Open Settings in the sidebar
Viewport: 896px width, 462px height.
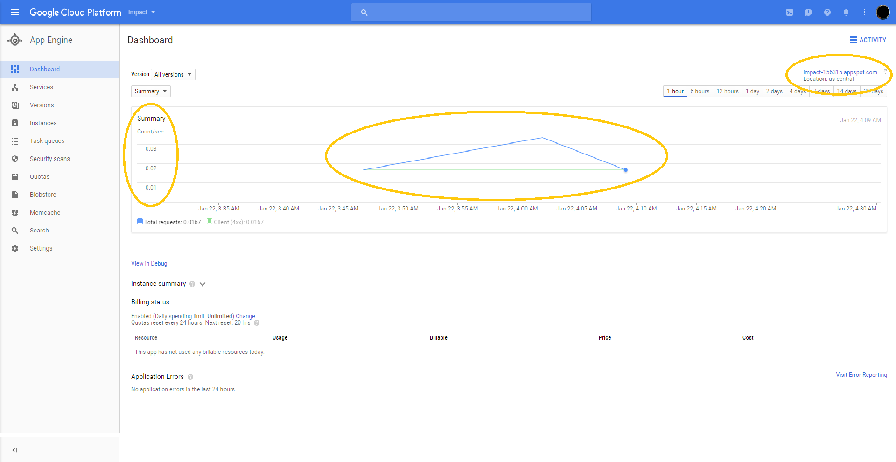coord(60,249)
